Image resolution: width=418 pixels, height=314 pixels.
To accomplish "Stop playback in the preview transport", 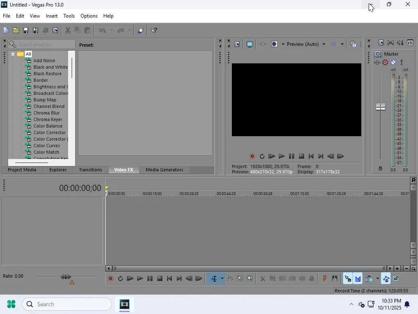I will (301, 156).
